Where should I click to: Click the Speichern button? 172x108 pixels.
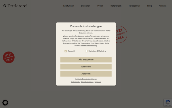86,67
